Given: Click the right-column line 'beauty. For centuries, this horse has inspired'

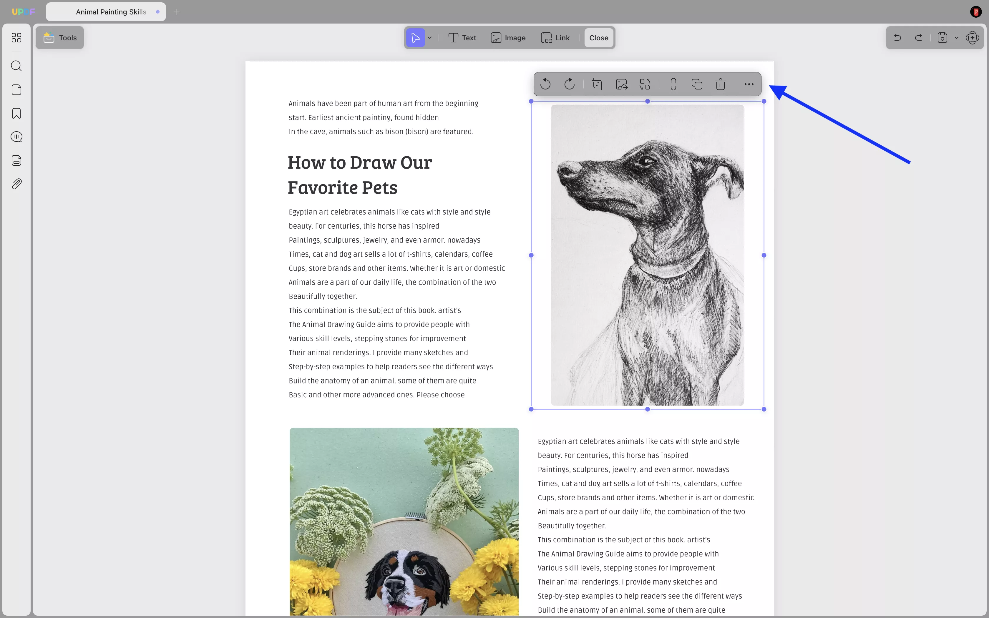Looking at the screenshot, I should point(613,455).
